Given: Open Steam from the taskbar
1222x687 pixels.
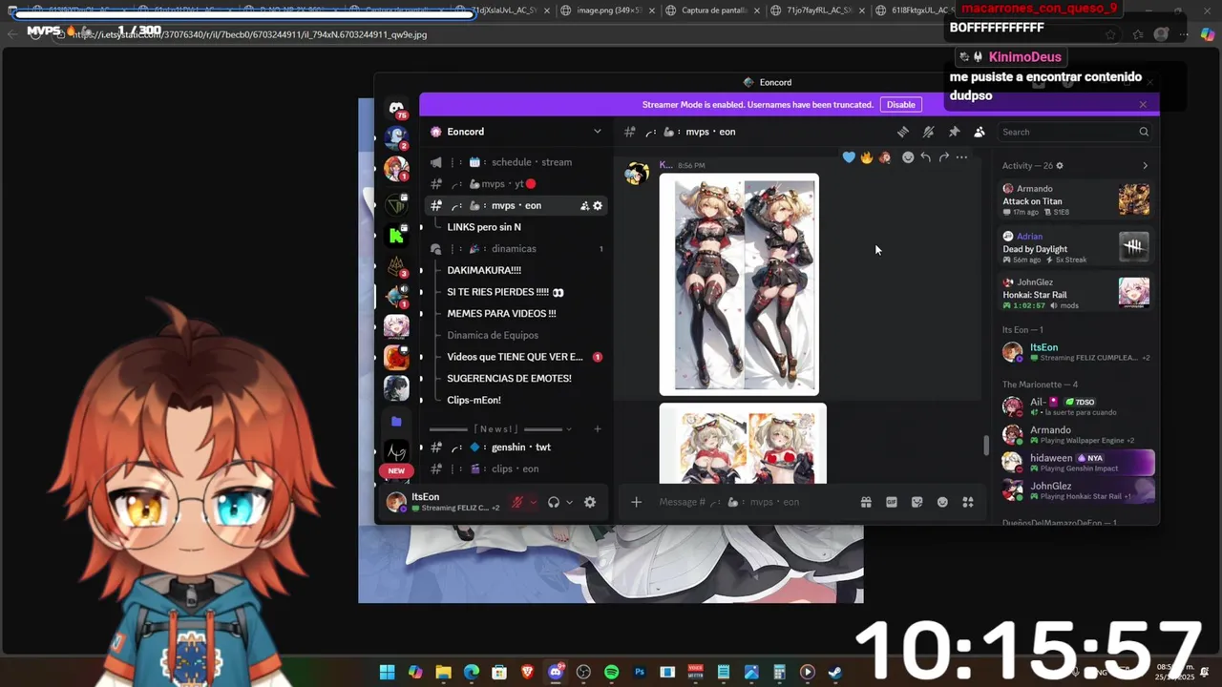Looking at the screenshot, I should (x=835, y=672).
